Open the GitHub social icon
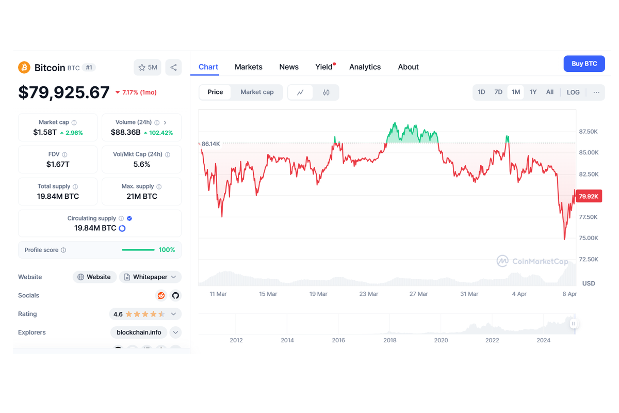This screenshot has height=413, width=619. click(x=175, y=295)
